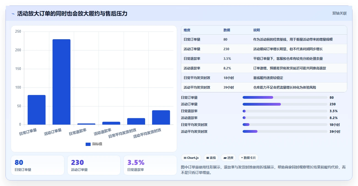Click the 活动订单量 progress bar
This screenshot has width=358, height=186.
[285, 104]
